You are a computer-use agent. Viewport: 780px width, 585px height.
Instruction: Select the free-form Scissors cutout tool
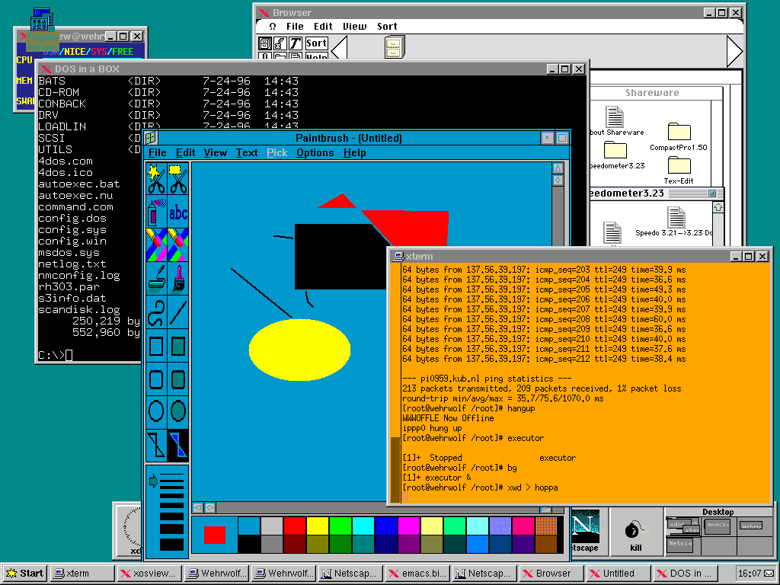coord(156,179)
